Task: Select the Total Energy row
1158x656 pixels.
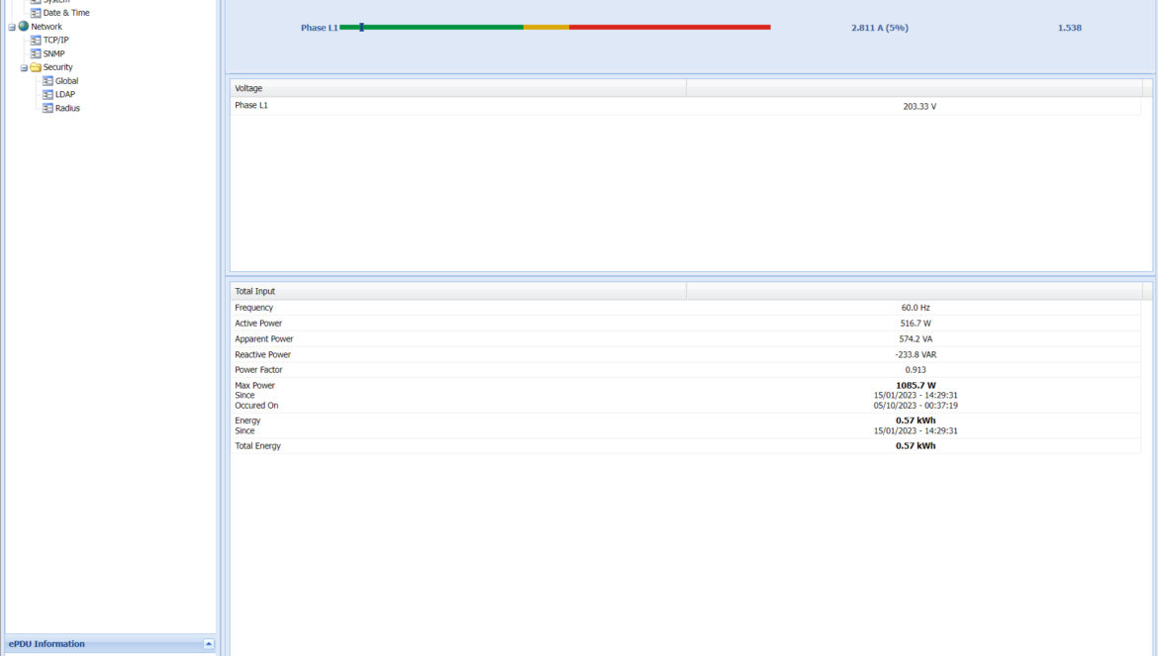Action: pos(685,446)
